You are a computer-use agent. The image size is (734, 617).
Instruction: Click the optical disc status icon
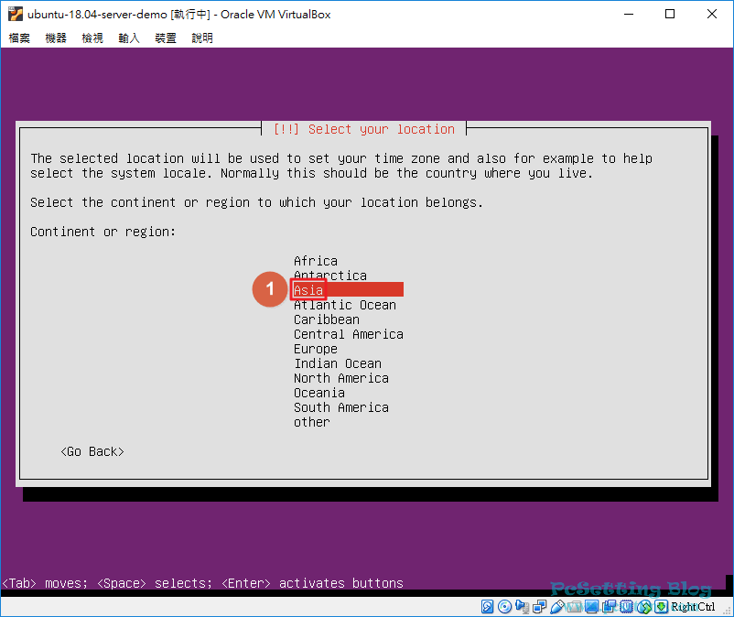[504, 607]
